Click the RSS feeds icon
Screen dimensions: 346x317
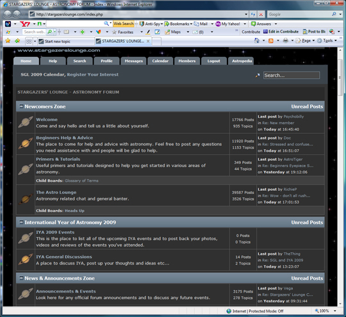tap(271, 40)
